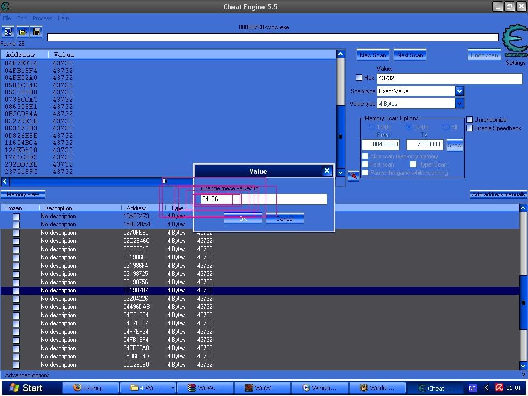The width and height of the screenshot is (528, 396).
Task: Switch to Cheat Engine taskbar button
Action: pyautogui.click(x=436, y=388)
